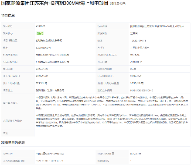Click the status label beside the page title
The width and height of the screenshot is (191, 165).
tap(118, 4)
